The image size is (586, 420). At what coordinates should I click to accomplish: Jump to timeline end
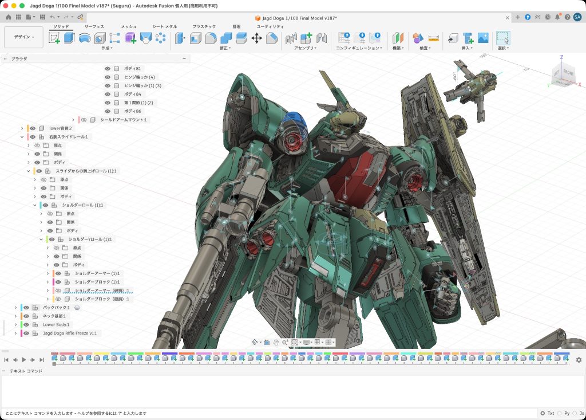click(x=42, y=360)
